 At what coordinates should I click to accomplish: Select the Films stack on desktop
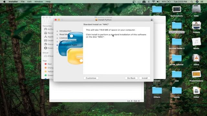coord(196,60)
